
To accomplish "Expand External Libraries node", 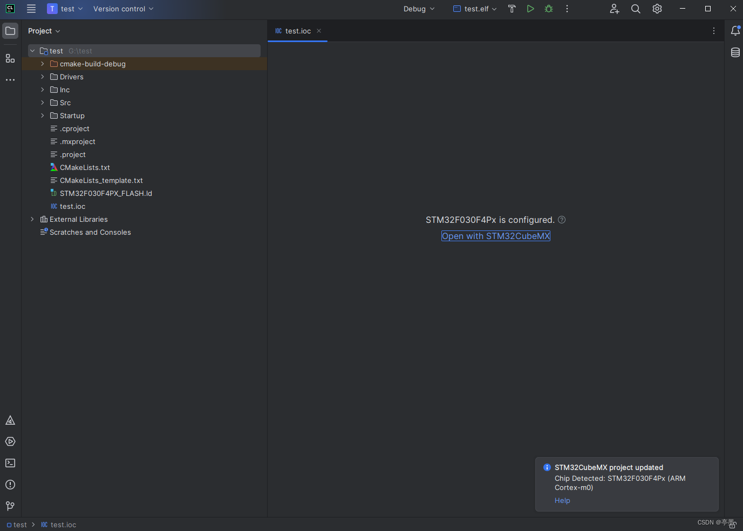I will pyautogui.click(x=32, y=219).
